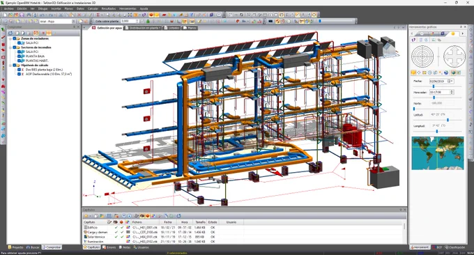Open the Usuarios tab at bottom
The width and height of the screenshot is (474, 255).
tap(142, 247)
